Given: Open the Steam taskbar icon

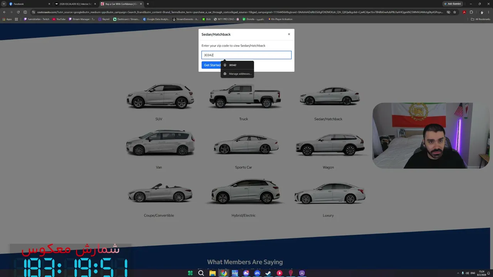Looking at the screenshot, I should click(x=268, y=273).
